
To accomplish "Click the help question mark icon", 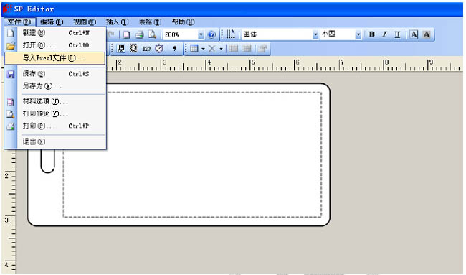I will [x=211, y=34].
